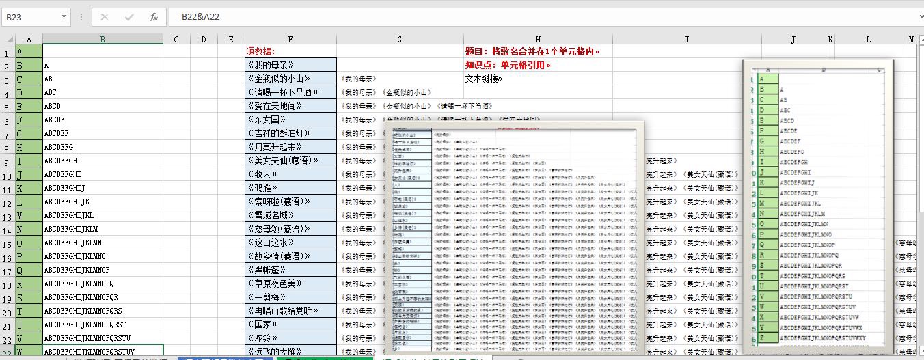This screenshot has height=360, width=924.
Task: Click the red heading 题目: 将歌名合并在1个单元格内
Action: click(x=533, y=51)
